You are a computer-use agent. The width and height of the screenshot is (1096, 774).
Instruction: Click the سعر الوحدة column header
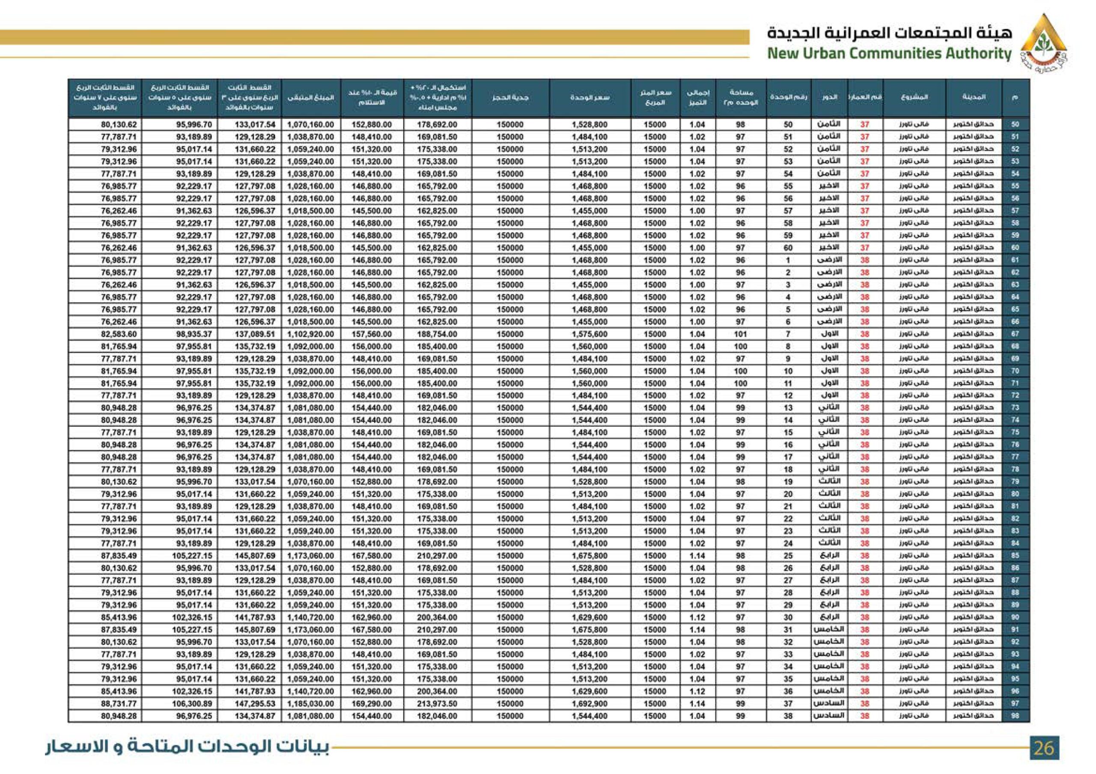(x=590, y=98)
